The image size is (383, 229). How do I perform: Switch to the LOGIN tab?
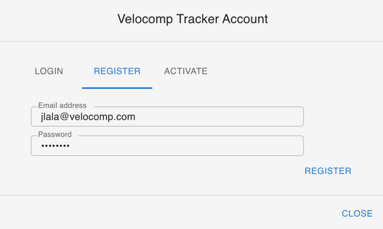[x=49, y=71]
